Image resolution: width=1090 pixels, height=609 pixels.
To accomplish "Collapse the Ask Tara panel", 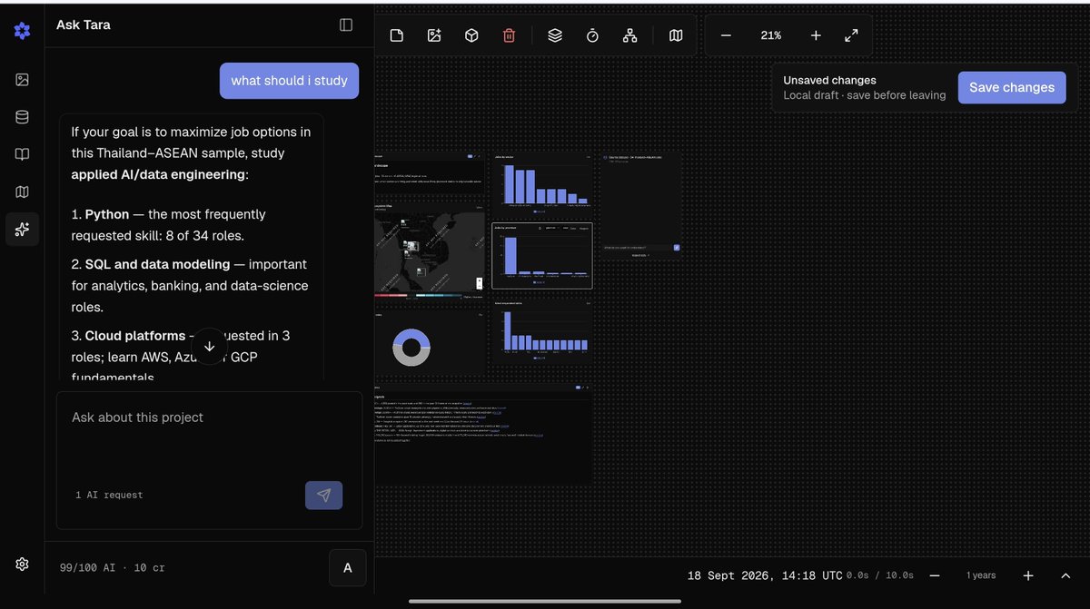I will tap(346, 25).
